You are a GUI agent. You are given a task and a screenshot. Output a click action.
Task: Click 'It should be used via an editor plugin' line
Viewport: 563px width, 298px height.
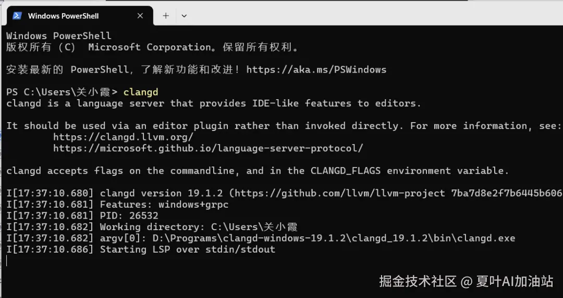point(284,126)
